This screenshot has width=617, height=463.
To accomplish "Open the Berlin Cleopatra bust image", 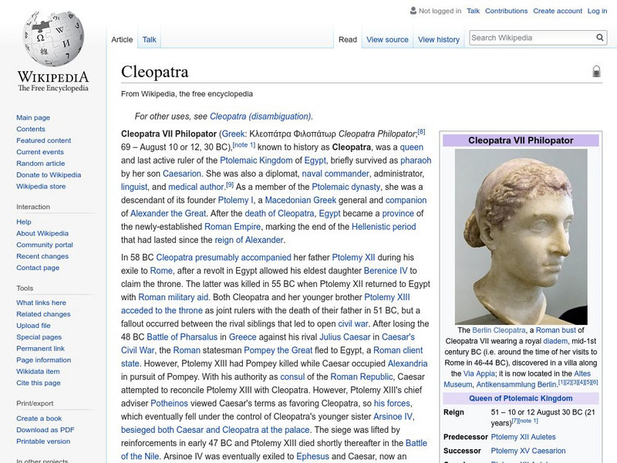I will pos(521,237).
